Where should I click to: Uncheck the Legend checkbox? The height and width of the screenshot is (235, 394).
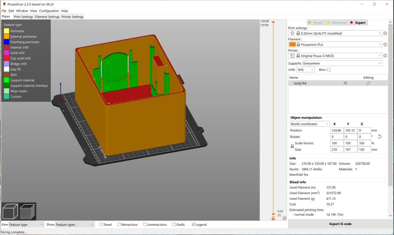tap(194, 224)
